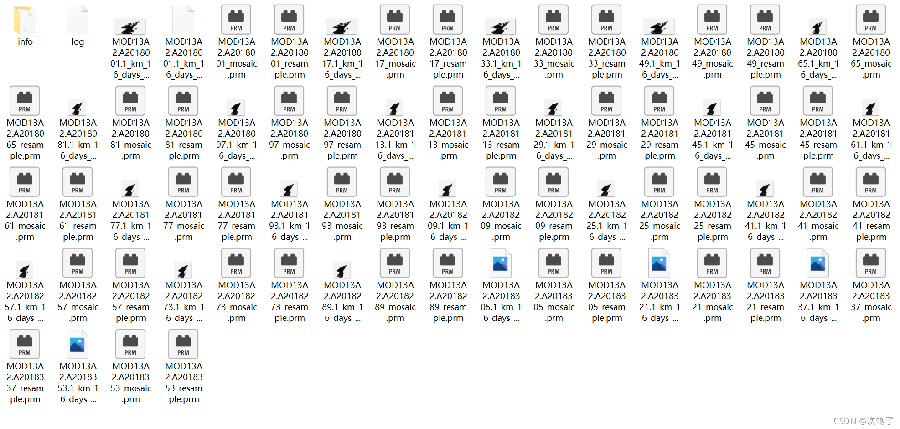This screenshot has width=900, height=429.
Task: Click PRM icon of A2018001_mosaic.prm
Action: 236,20
